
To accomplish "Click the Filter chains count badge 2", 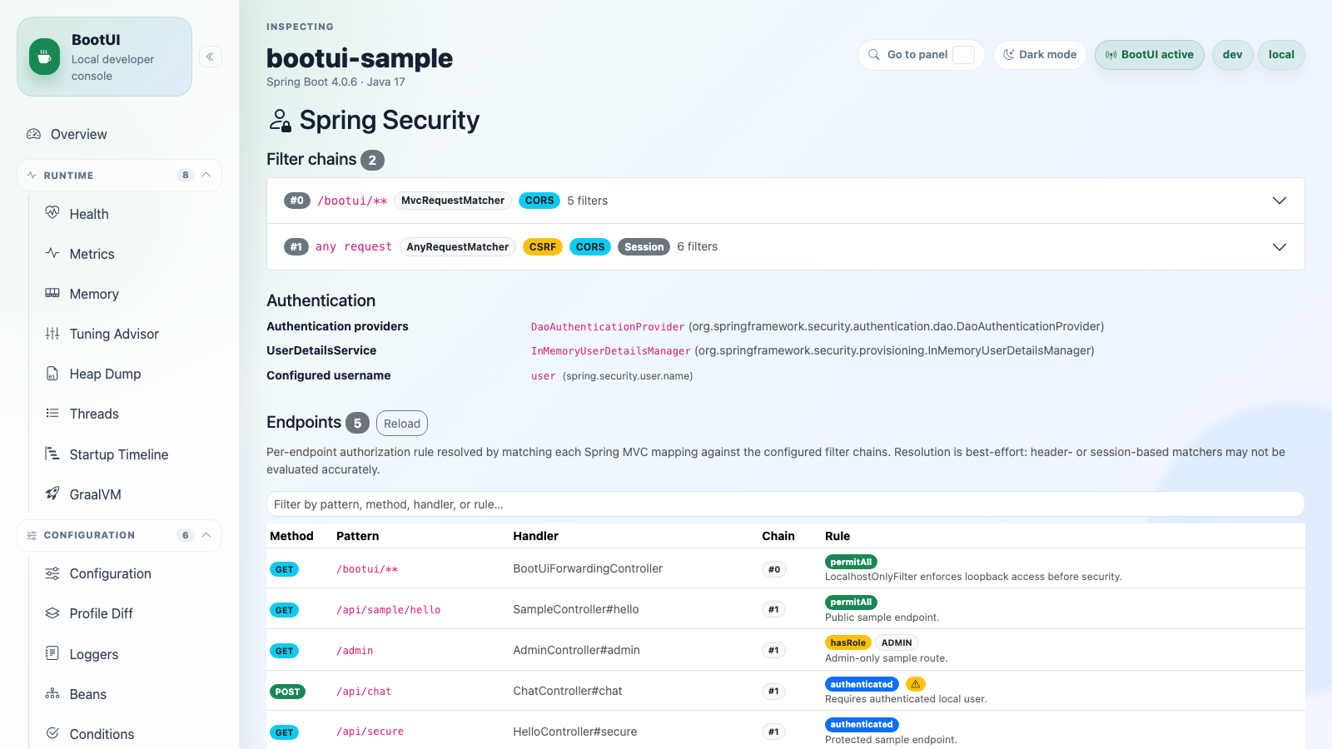I will [x=372, y=160].
